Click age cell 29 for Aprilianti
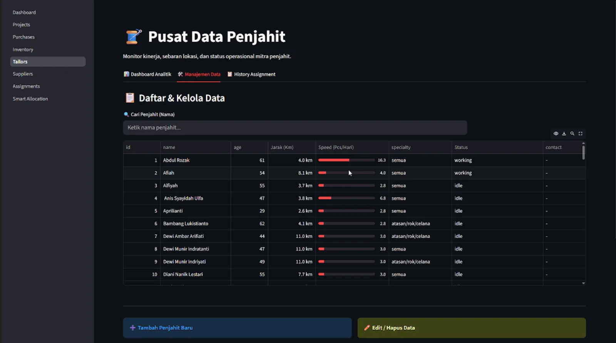This screenshot has height=343, width=616. click(249, 211)
